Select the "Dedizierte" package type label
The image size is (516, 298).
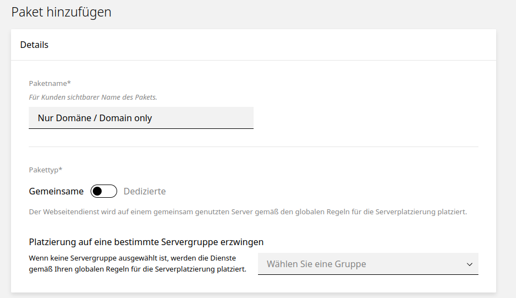145,191
